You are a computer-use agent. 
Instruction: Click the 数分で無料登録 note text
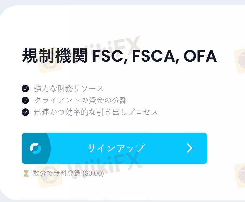57,173
